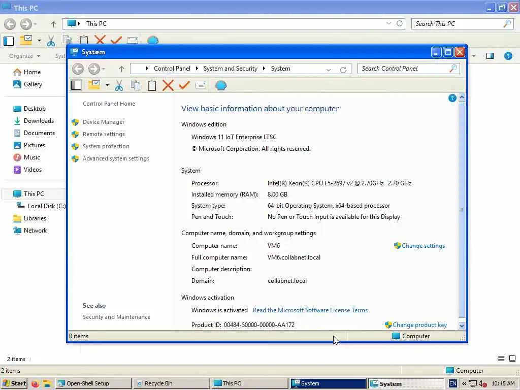Open Security and Maintenance link

116,317
